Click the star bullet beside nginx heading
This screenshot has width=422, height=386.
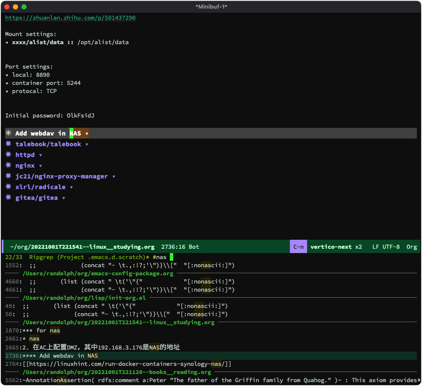tap(8, 165)
